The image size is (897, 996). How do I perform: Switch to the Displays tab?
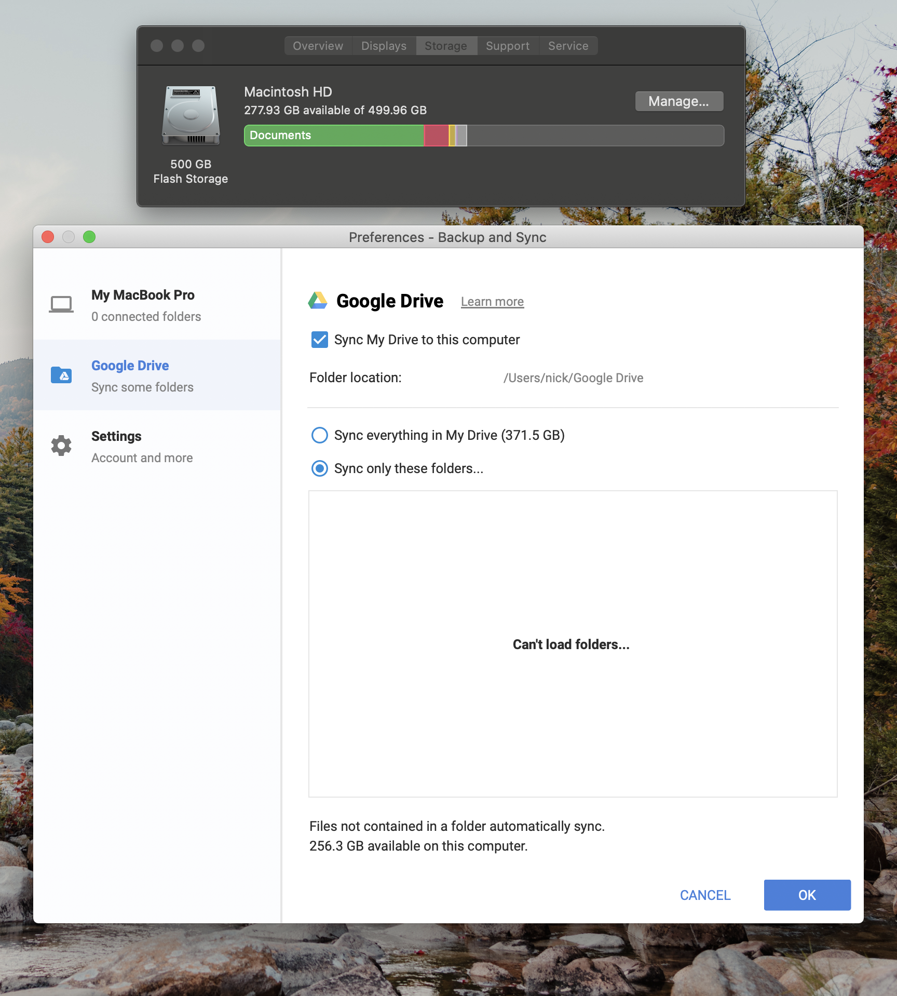click(x=384, y=46)
